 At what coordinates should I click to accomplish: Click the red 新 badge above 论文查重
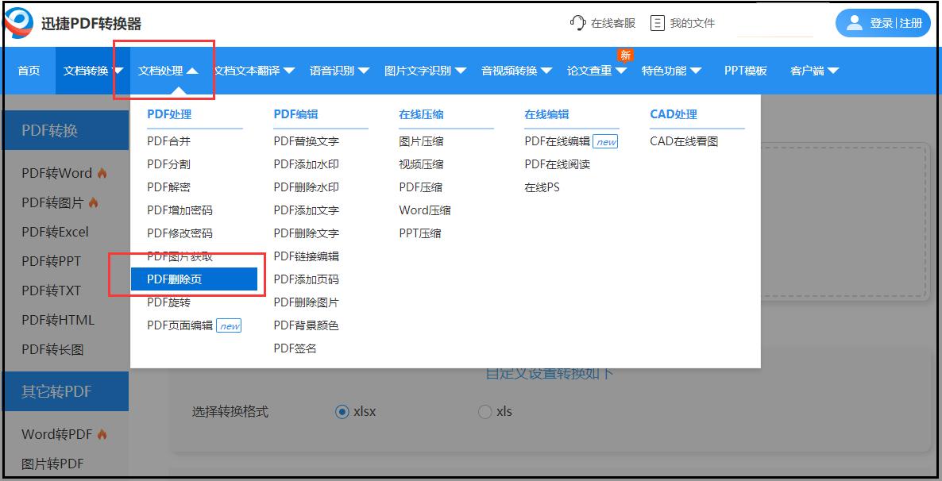(624, 54)
